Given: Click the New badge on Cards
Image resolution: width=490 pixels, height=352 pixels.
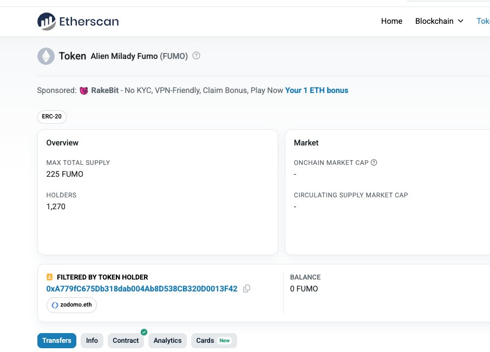Looking at the screenshot, I should point(224,341).
